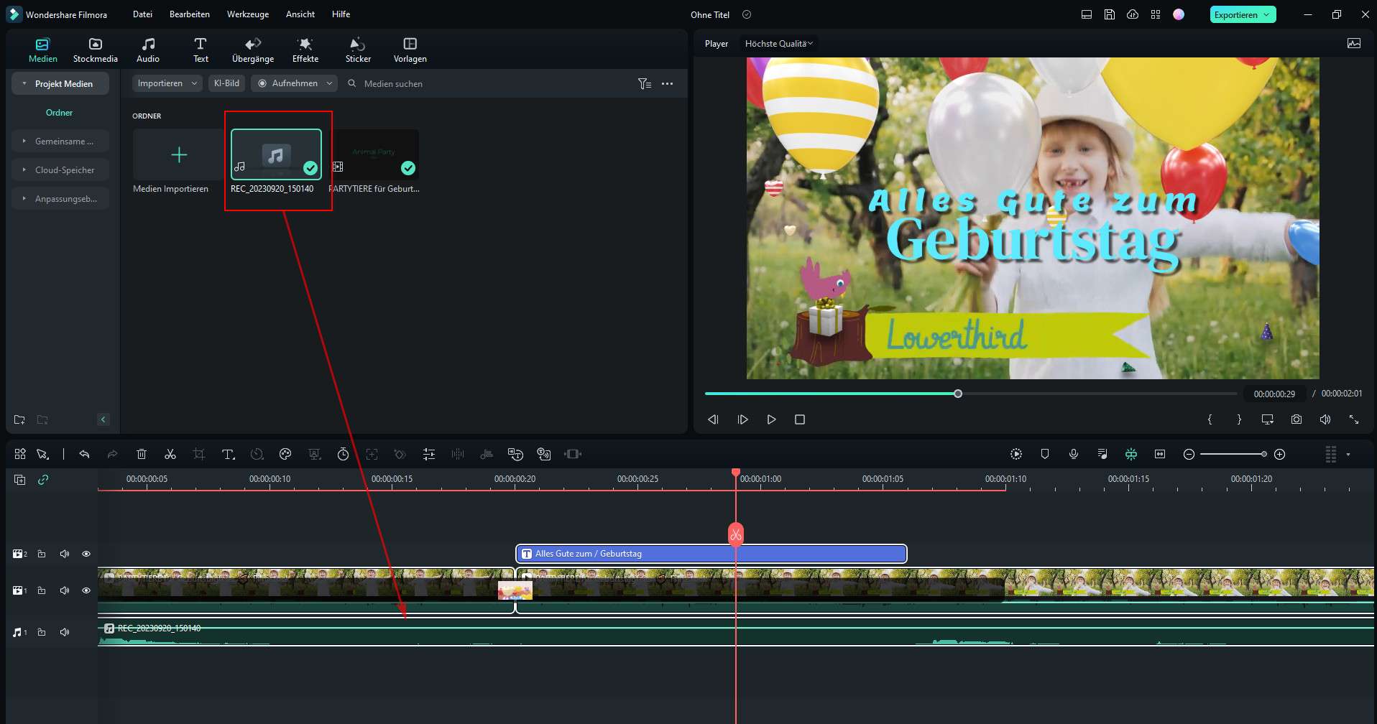Switch to the Audio tab
1377x724 pixels.
tap(148, 50)
